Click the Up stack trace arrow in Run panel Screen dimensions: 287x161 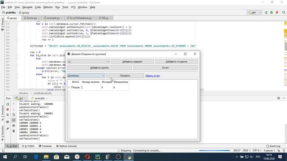pos(13,104)
